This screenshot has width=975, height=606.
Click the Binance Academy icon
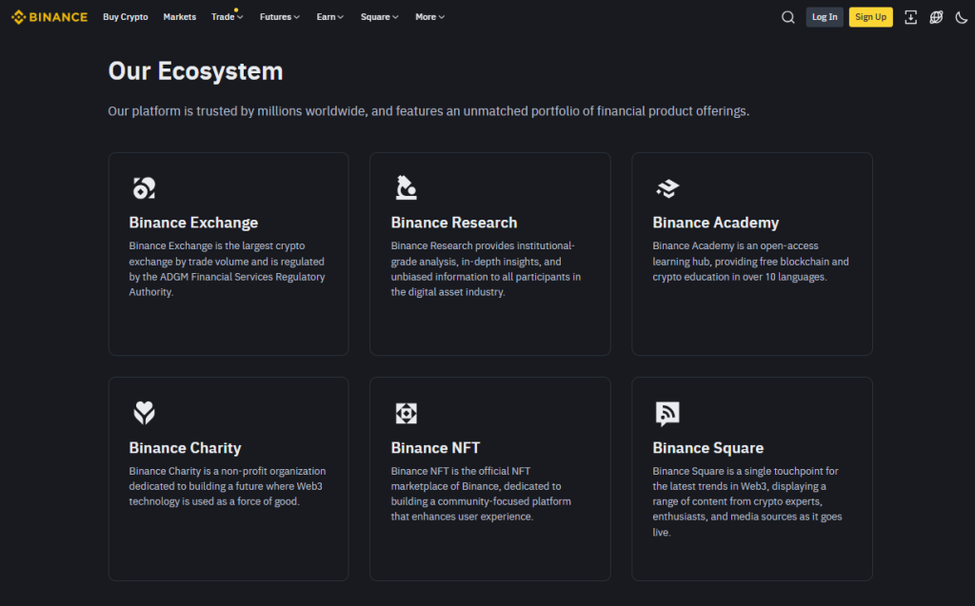[667, 187]
